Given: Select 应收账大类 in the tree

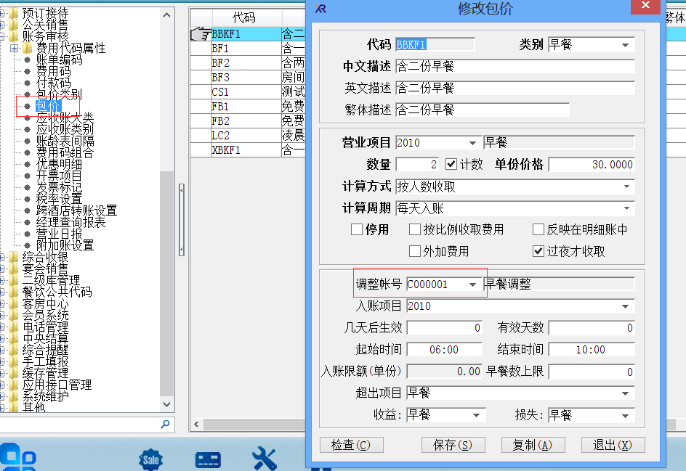Looking at the screenshot, I should coord(65,118).
